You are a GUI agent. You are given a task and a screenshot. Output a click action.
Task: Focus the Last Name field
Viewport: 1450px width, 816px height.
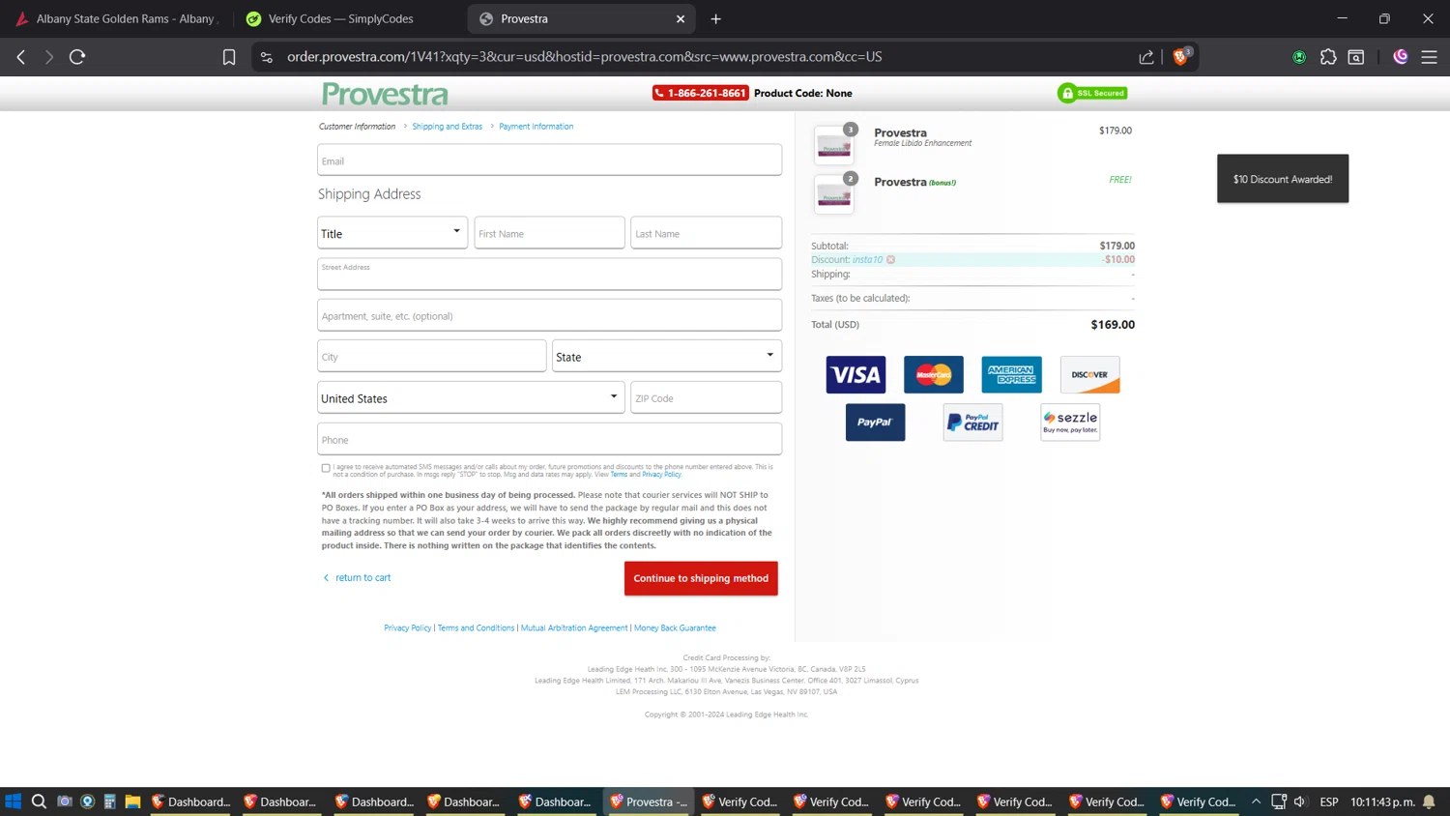tap(706, 233)
